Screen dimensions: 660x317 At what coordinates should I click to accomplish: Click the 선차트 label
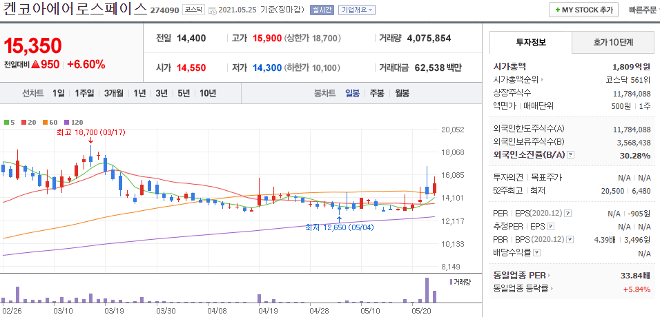[x=33, y=93]
